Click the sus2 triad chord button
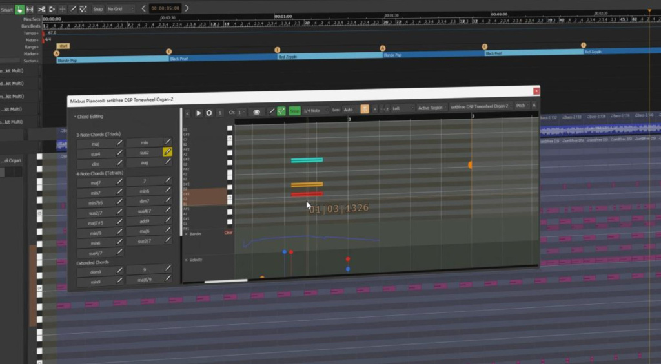The height and width of the screenshot is (364, 661). point(144,152)
